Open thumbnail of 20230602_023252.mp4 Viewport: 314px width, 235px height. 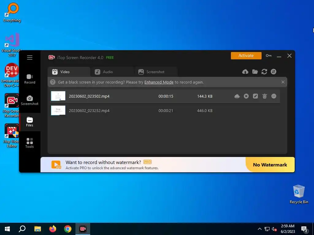tap(58, 110)
